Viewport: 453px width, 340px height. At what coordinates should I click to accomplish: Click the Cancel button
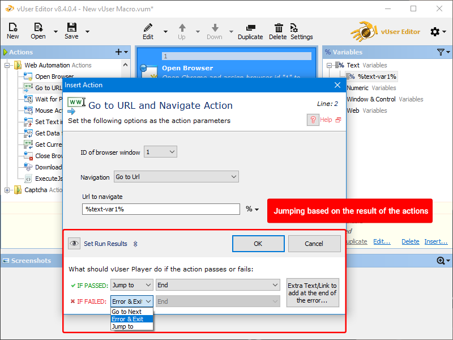pos(314,244)
